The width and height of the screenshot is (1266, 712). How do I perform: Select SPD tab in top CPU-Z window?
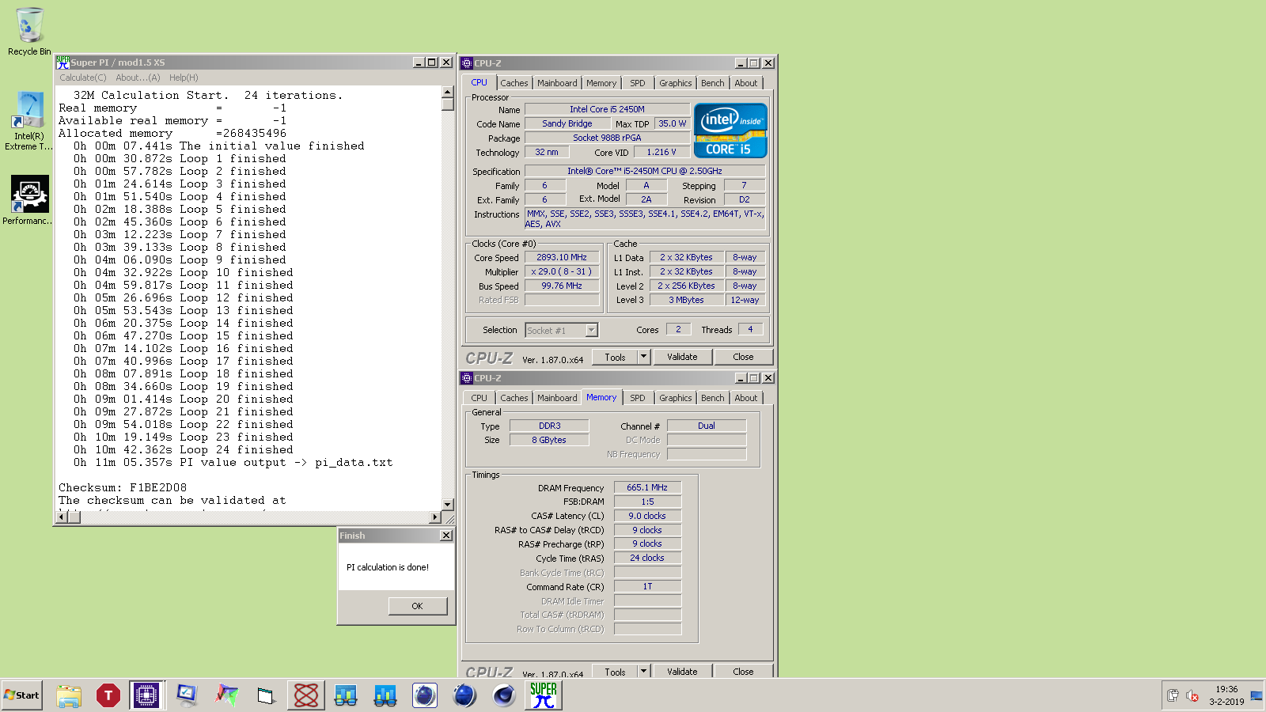click(x=638, y=83)
